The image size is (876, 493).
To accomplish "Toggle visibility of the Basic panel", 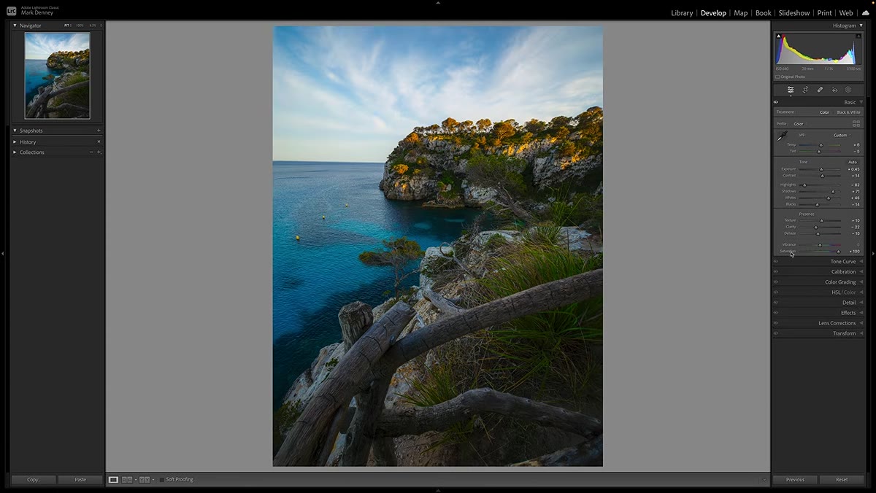I will (775, 102).
